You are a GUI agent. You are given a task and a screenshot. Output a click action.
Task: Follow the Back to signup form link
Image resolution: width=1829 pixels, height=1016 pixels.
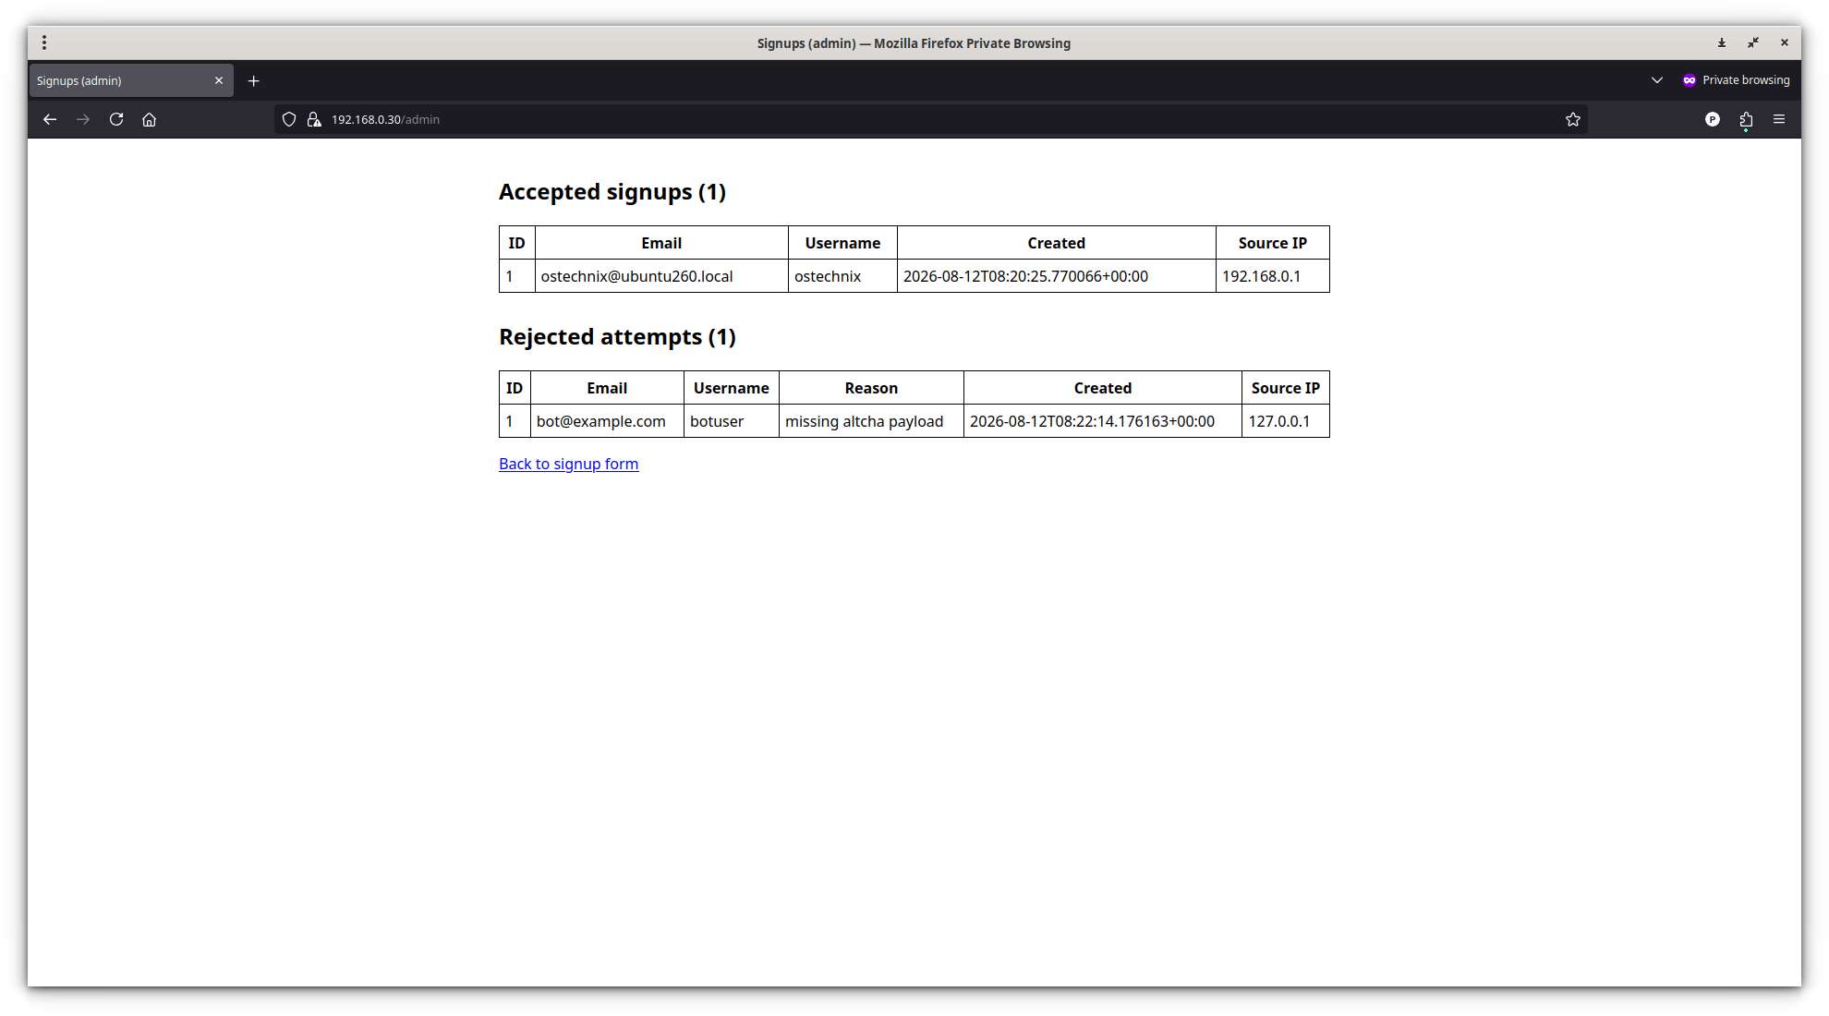[x=569, y=464]
